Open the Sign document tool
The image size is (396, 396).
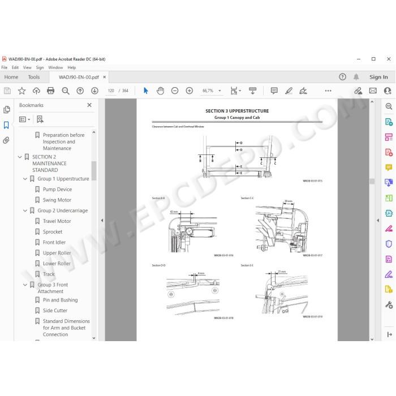303,91
